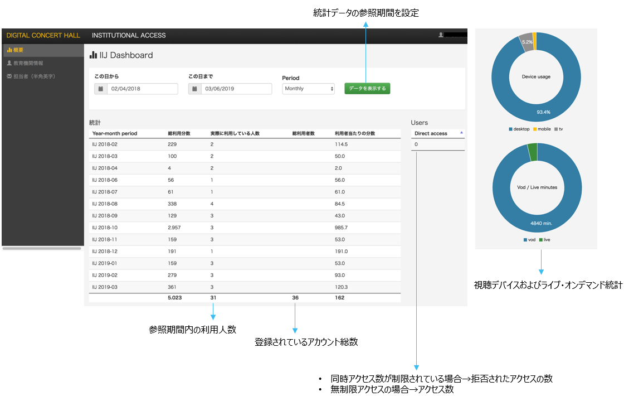624x396 pixels.
Task: Click the envelope icon beside 担当者
Action: click(9, 76)
